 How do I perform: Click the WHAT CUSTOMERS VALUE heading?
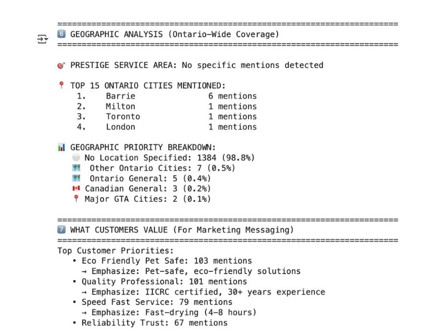182,230
